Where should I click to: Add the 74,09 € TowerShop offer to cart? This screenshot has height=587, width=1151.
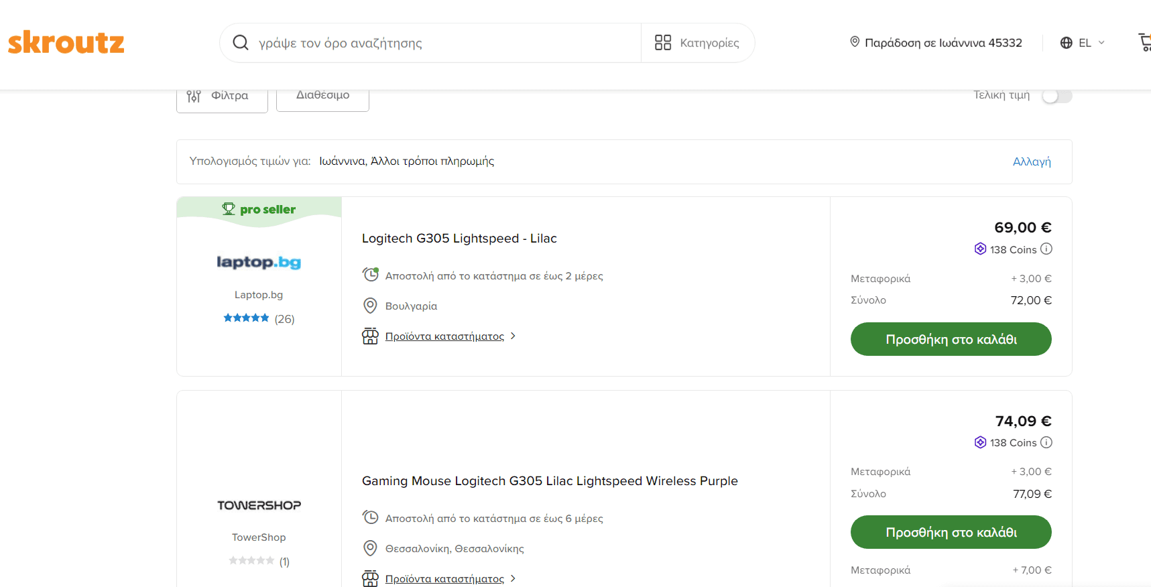(951, 532)
